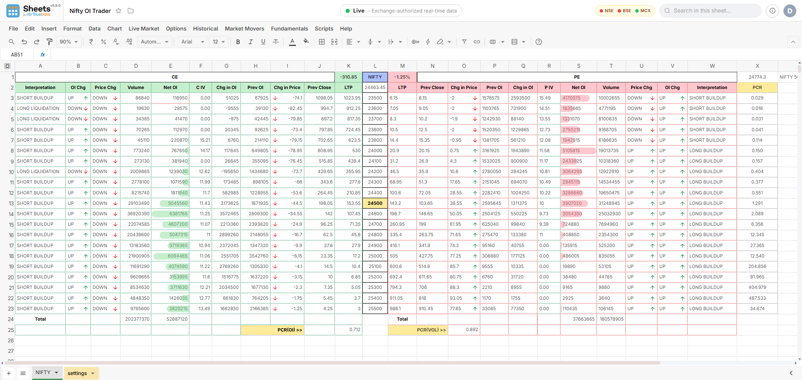Open the zoom 90% dropdown

tap(69, 42)
